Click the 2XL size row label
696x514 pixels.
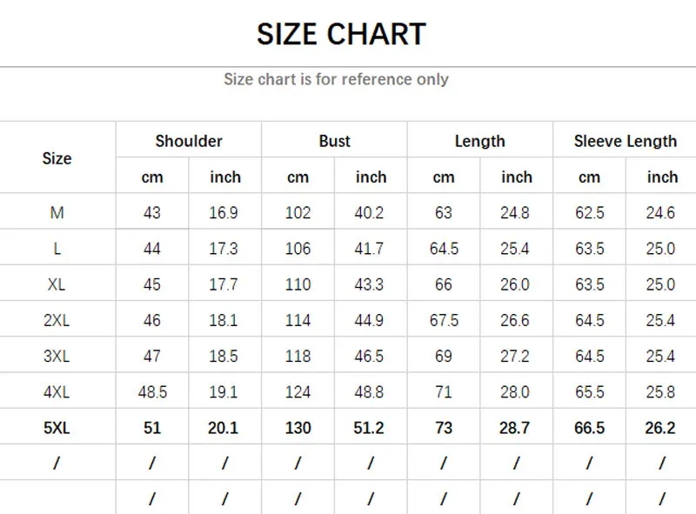click(x=57, y=320)
